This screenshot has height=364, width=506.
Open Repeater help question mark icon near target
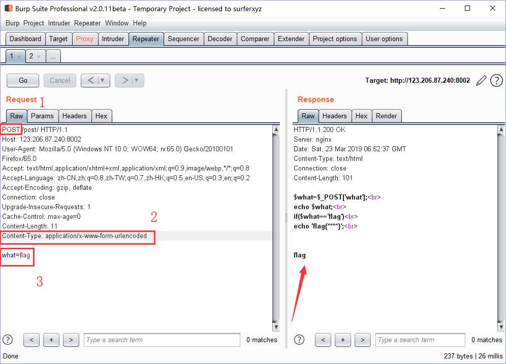(496, 80)
